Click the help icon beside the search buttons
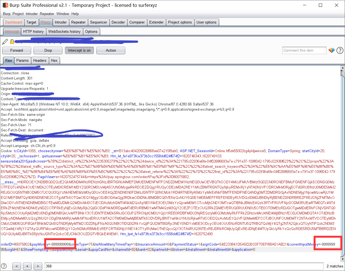The height and width of the screenshot is (271, 345). [x=4, y=266]
